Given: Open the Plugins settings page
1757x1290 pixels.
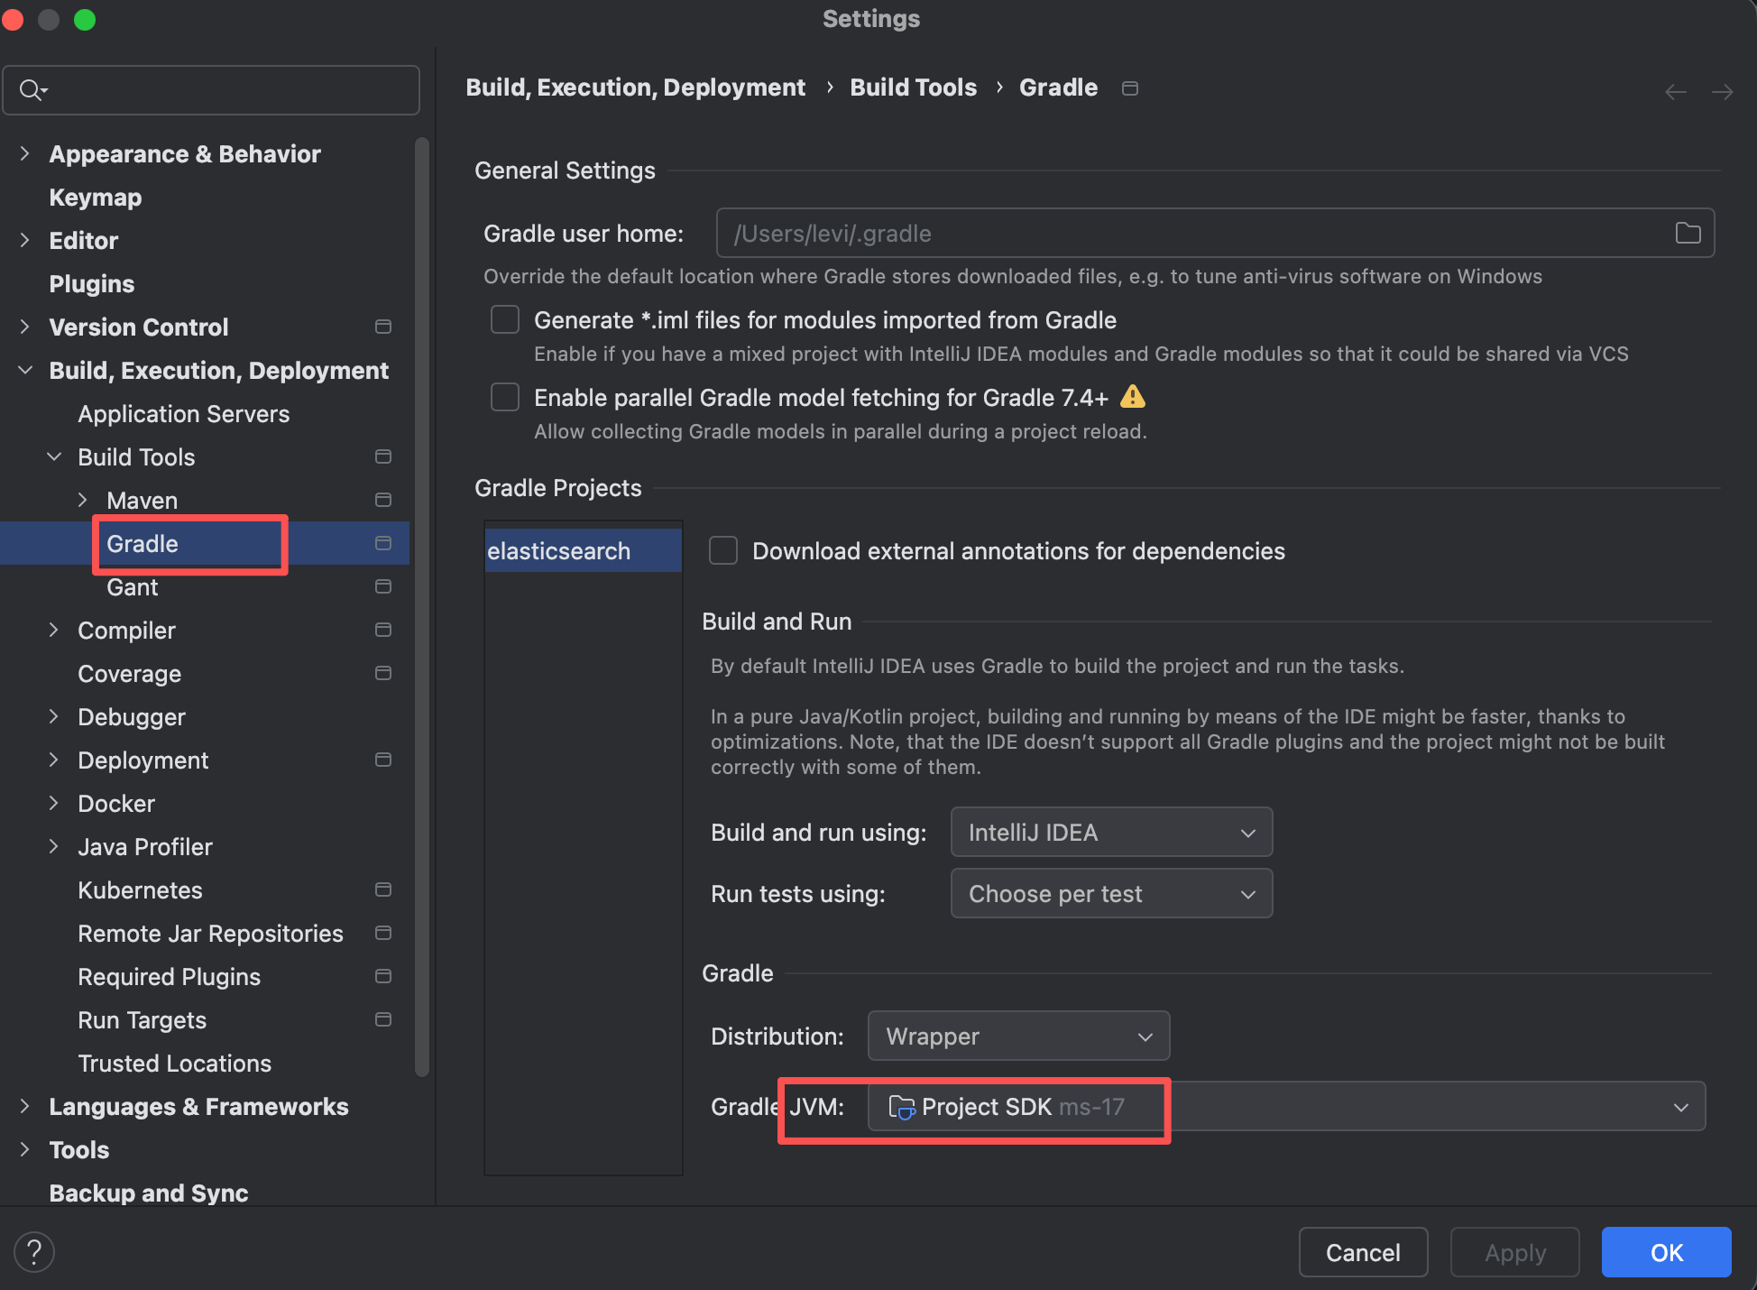Looking at the screenshot, I should pyautogui.click(x=92, y=284).
